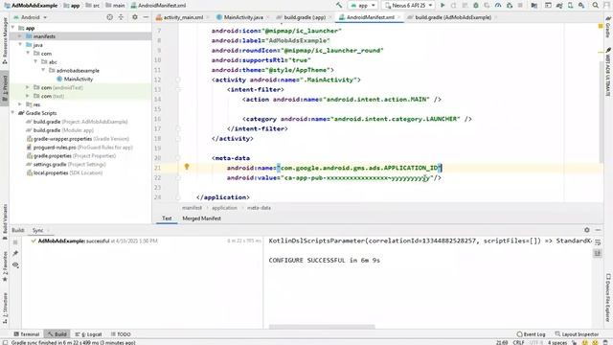Collapse the java folder arrow

20,45
